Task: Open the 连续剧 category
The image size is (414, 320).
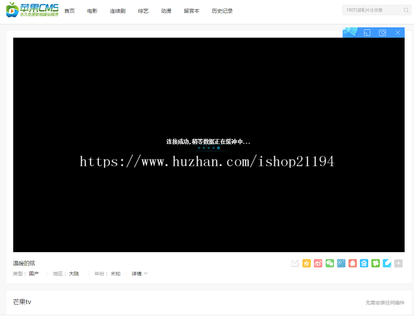Action: click(118, 11)
